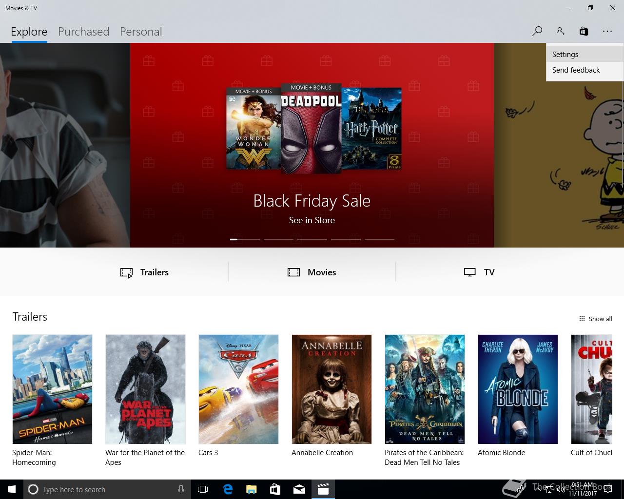Viewport: 624px width, 499px height.
Task: Open the Movies category label
Action: tap(322, 272)
